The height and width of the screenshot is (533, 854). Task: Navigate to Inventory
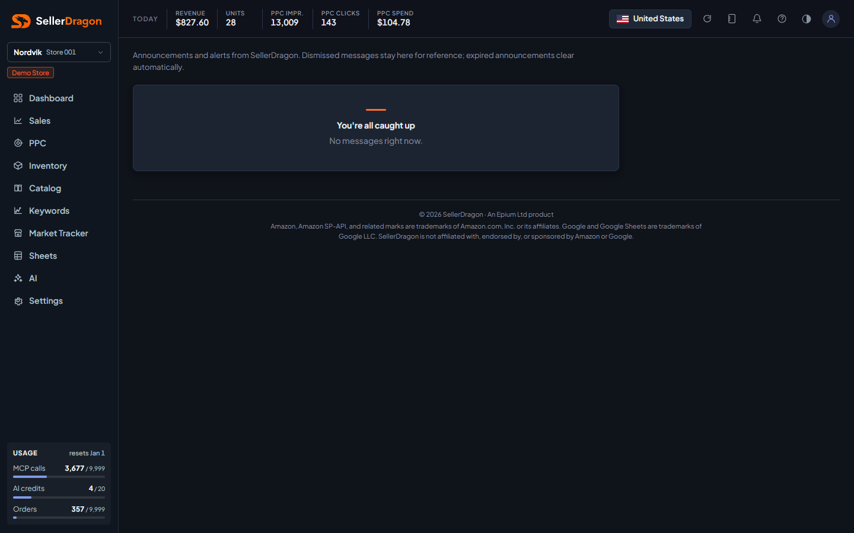click(x=59, y=166)
